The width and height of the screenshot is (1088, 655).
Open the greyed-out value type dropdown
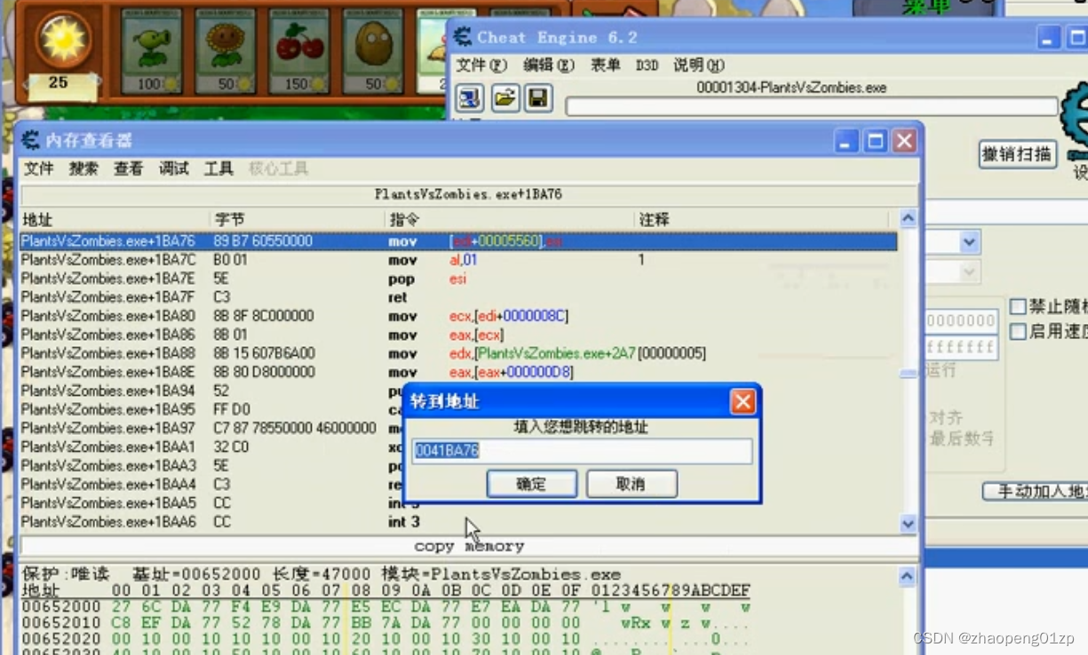(x=969, y=272)
